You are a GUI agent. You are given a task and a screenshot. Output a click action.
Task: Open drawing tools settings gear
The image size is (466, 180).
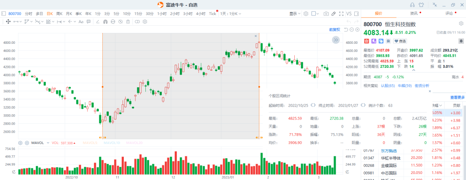tap(145, 21)
